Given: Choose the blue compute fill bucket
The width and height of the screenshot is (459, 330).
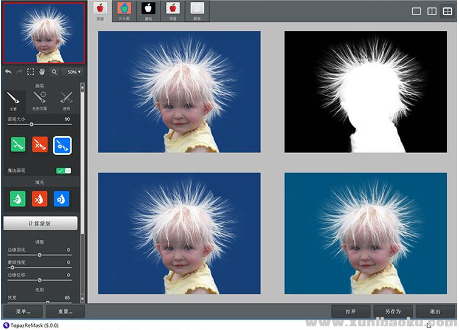Looking at the screenshot, I should 61,199.
